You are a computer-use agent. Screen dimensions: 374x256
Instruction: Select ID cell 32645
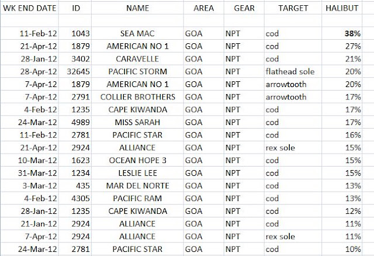click(x=75, y=71)
